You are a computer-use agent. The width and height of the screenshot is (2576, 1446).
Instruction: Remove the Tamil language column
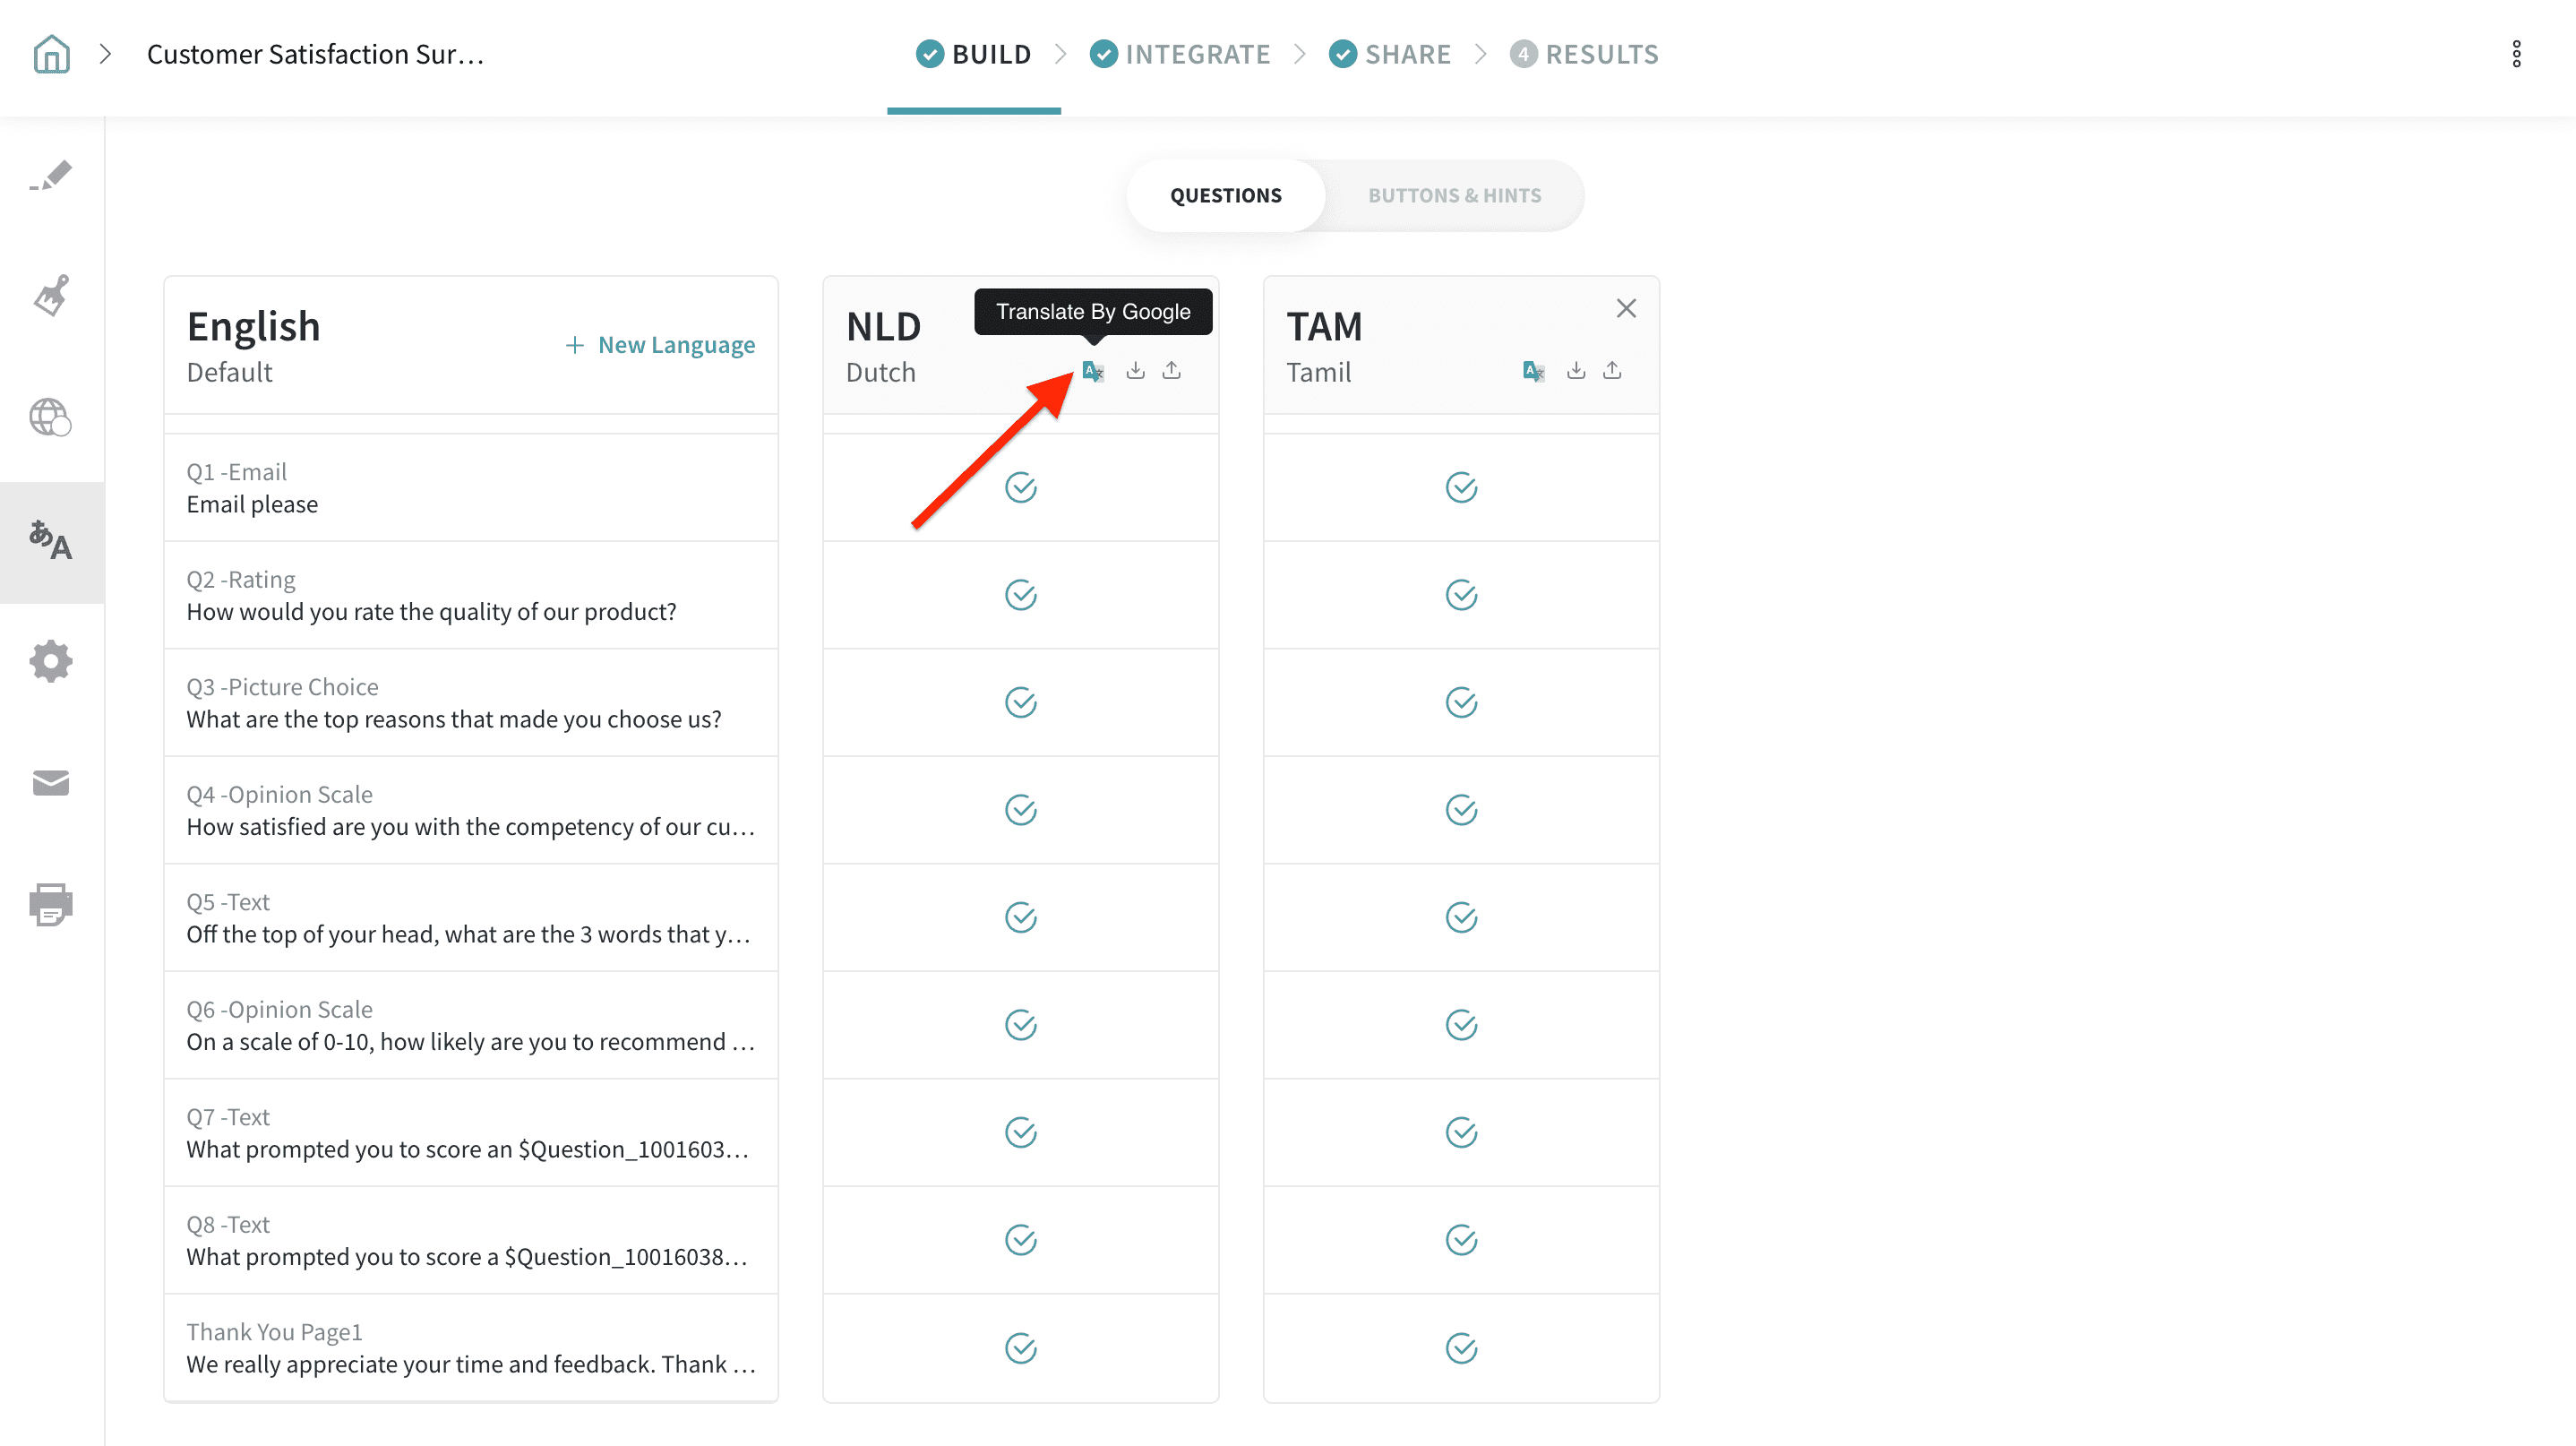[x=1626, y=308]
